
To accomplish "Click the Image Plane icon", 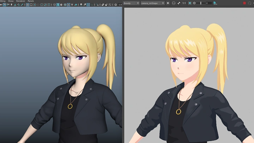I will (15, 5).
